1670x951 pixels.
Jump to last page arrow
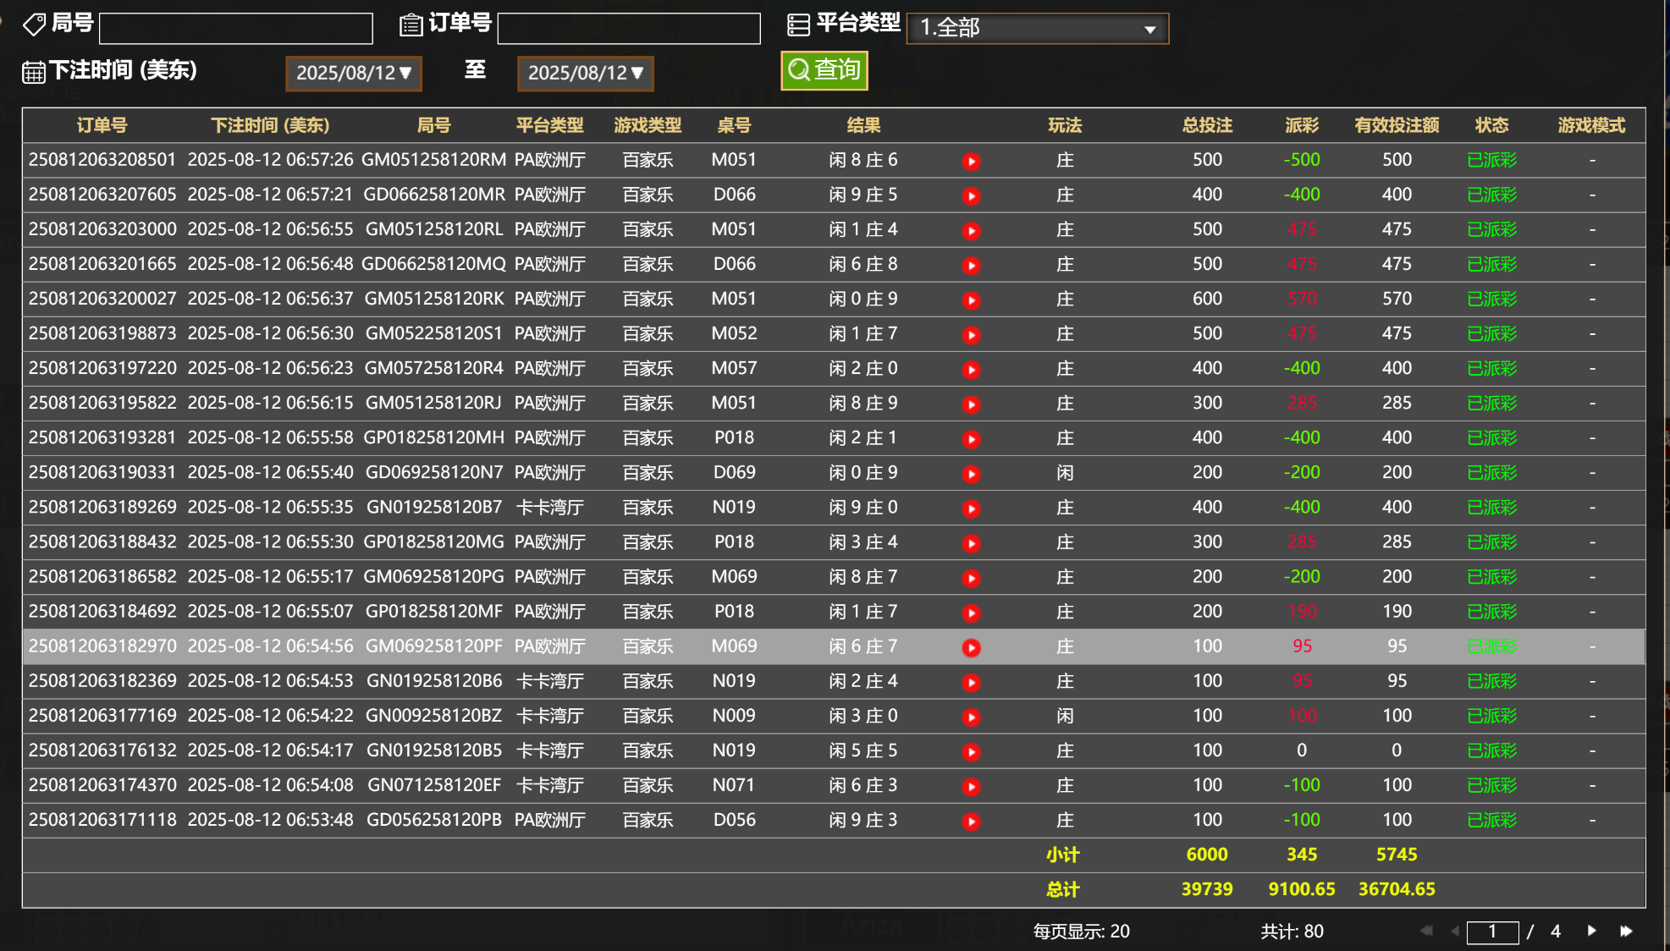point(1626,931)
